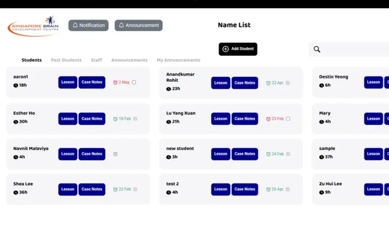Click the Announcement button
The image size is (389, 227).
(x=138, y=25)
